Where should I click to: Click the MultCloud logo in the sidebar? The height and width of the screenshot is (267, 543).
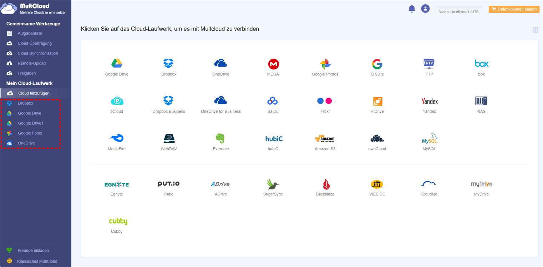coord(34,9)
